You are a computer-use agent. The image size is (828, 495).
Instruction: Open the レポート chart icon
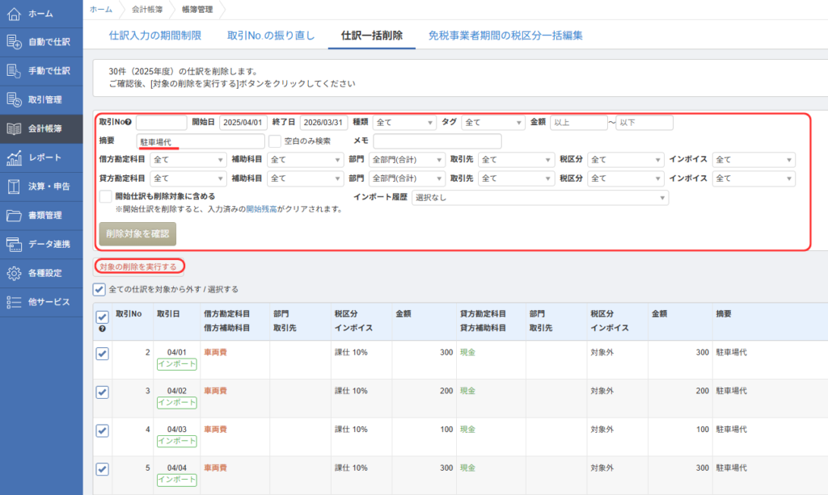click(14, 158)
